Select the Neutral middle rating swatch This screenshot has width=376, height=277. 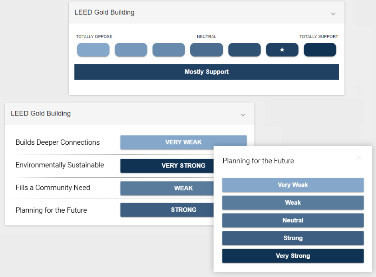(x=207, y=50)
